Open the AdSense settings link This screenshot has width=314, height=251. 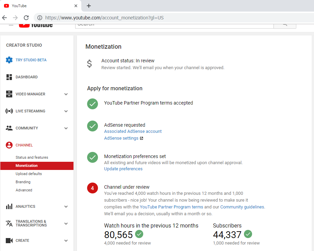(x=121, y=138)
